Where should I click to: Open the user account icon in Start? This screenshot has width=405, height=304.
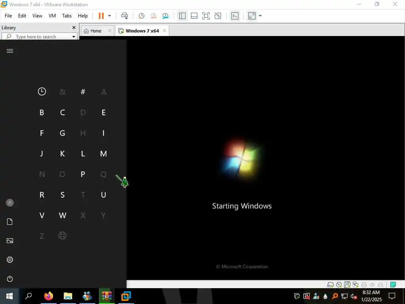tap(10, 203)
